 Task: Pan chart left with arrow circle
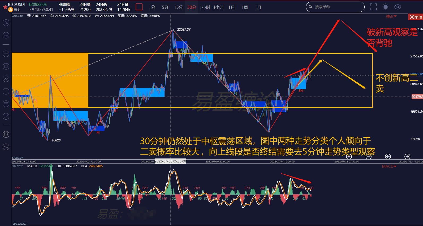[388, 157]
